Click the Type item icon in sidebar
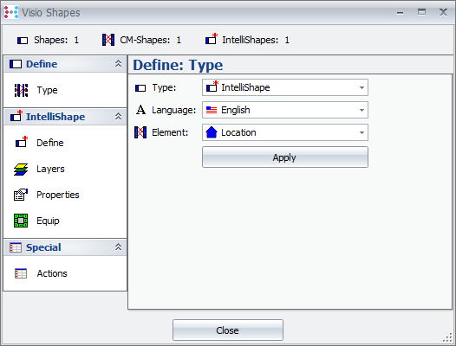 (x=21, y=90)
